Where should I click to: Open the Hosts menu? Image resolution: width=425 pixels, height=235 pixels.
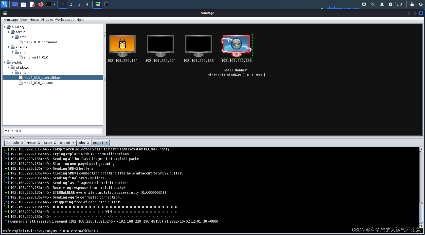(34, 20)
